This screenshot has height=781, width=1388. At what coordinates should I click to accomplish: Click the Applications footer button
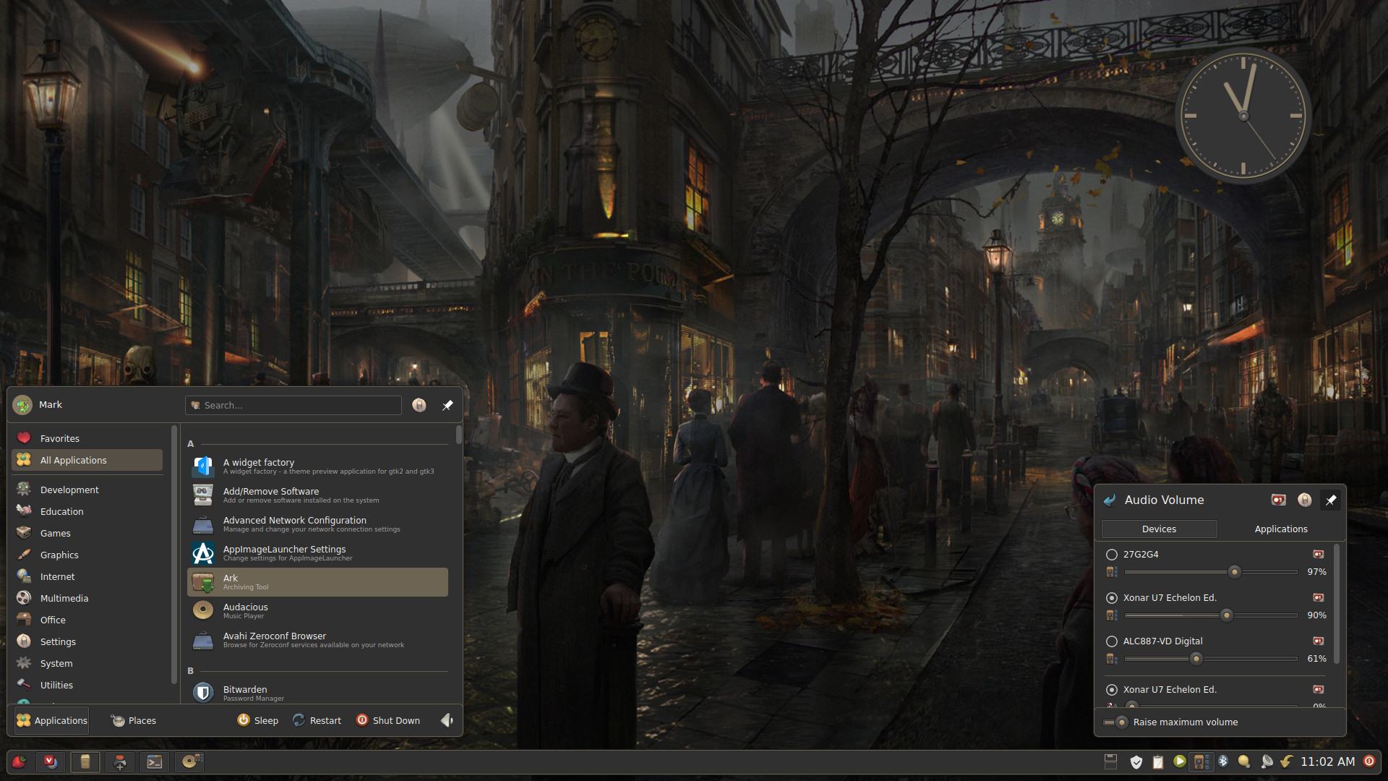tap(51, 720)
